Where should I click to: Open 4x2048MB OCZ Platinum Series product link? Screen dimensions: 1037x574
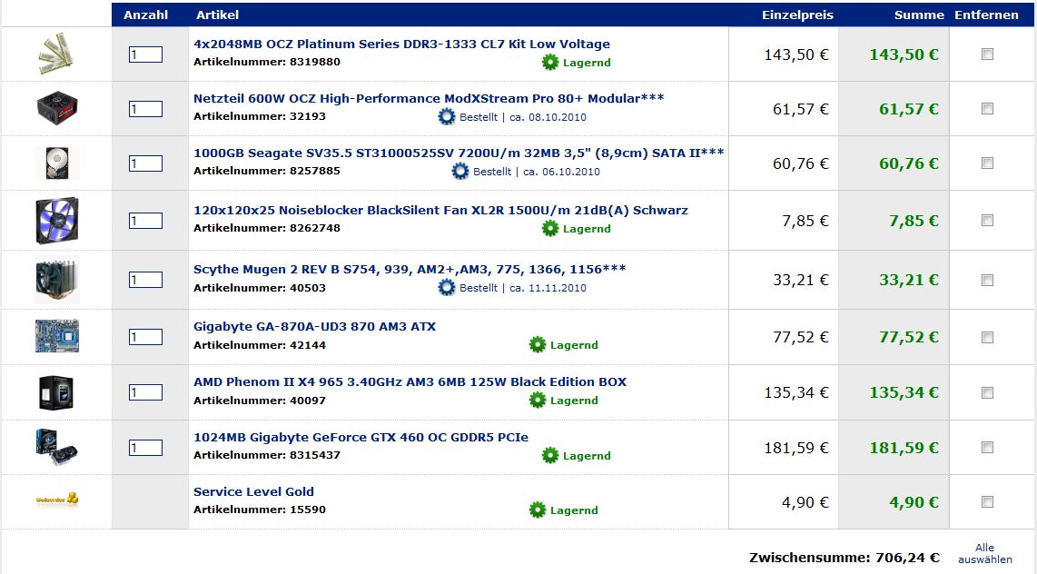tap(401, 45)
